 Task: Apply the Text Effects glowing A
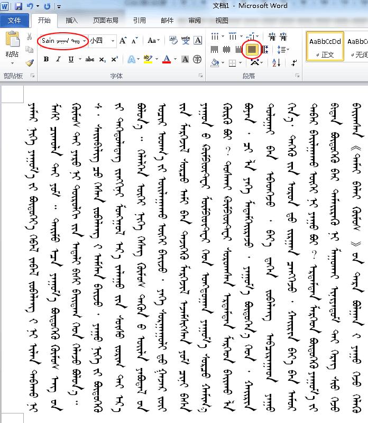(x=131, y=59)
